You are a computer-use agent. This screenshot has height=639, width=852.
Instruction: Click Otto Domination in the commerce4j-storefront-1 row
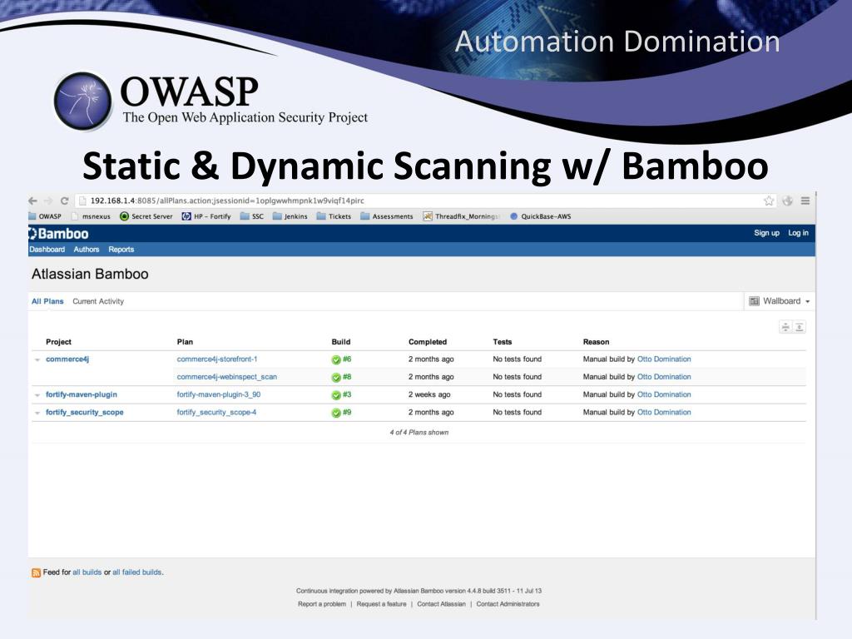(664, 359)
